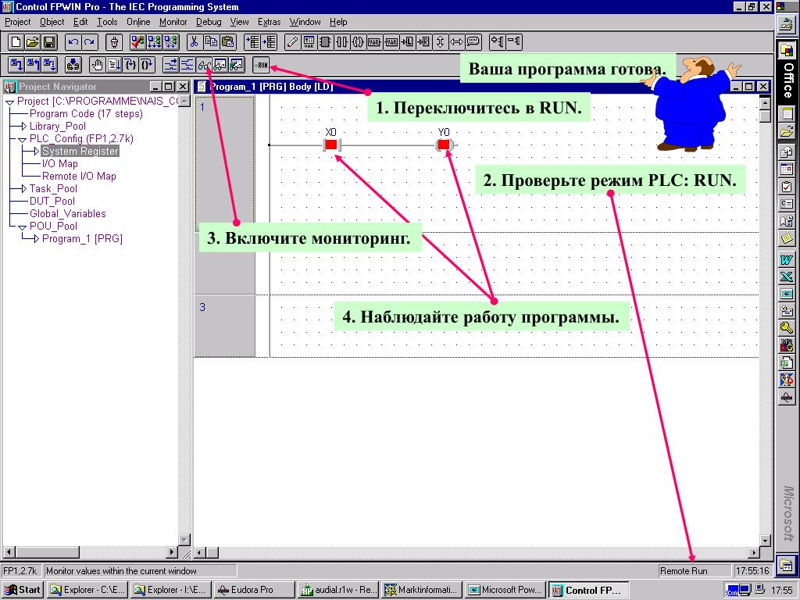Expand the Library_Pool node
This screenshot has height=600, width=800.
(x=23, y=126)
